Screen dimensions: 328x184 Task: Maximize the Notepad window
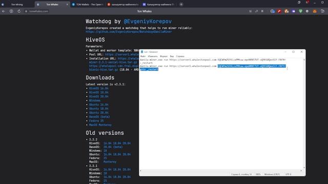293,52
